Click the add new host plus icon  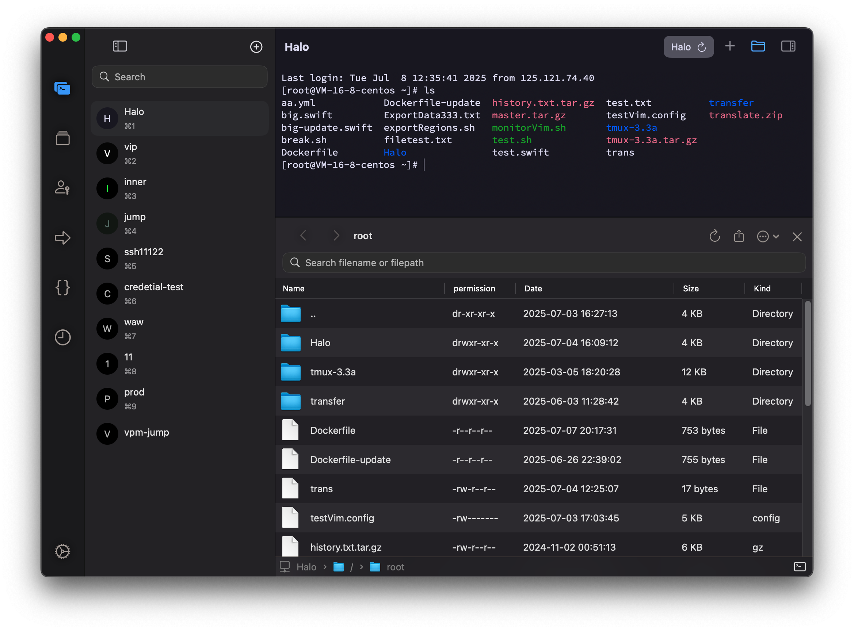pos(256,47)
